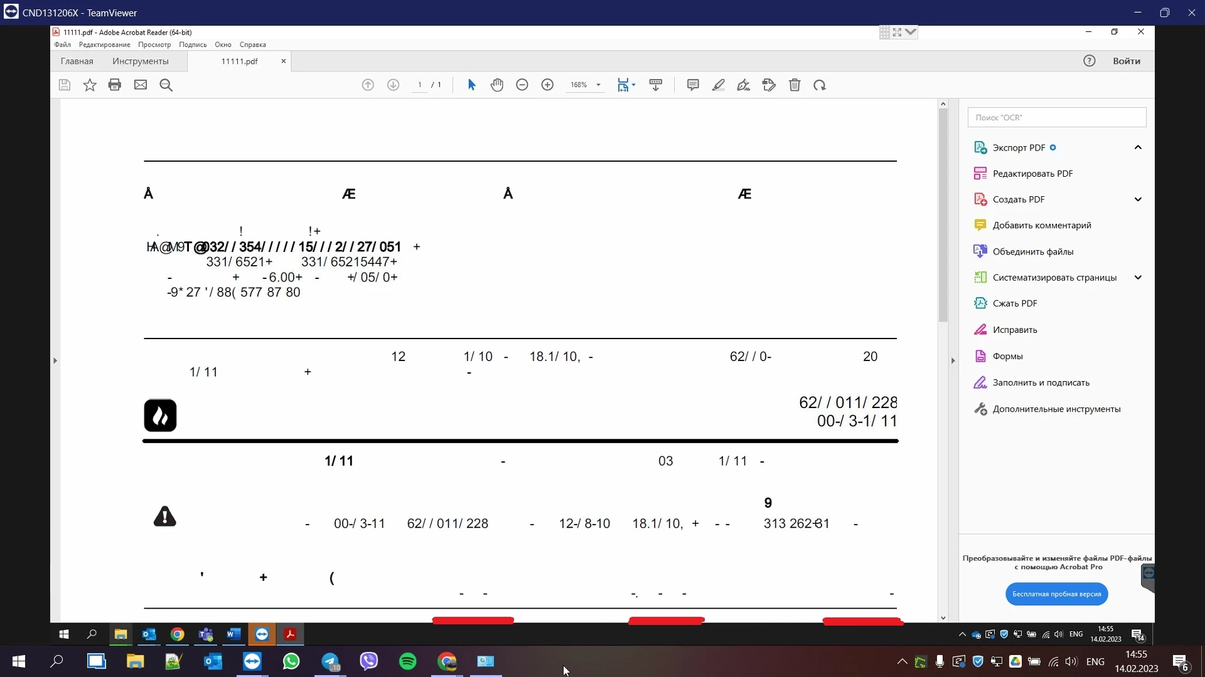The width and height of the screenshot is (1205, 677).
Task: Collapse the right tools pane arrow
Action: [953, 360]
